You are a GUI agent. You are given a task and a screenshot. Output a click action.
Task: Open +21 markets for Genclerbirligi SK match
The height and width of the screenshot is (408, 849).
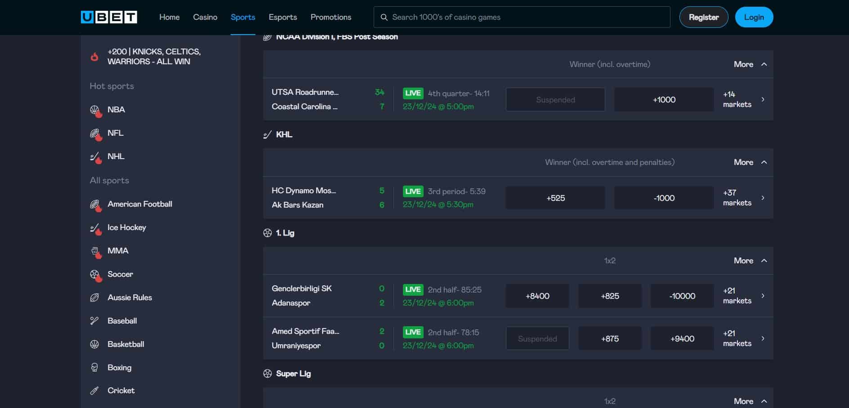[x=744, y=296]
